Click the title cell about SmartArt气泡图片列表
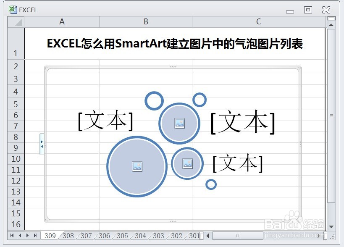The width and height of the screenshot is (344, 247). click(x=175, y=43)
